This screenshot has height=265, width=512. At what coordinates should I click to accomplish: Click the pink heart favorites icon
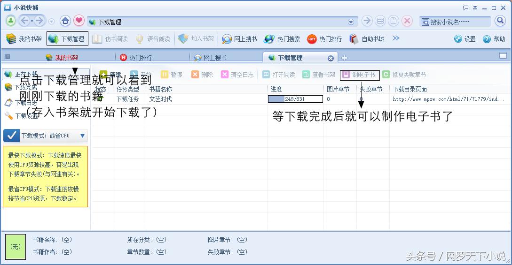(x=79, y=21)
